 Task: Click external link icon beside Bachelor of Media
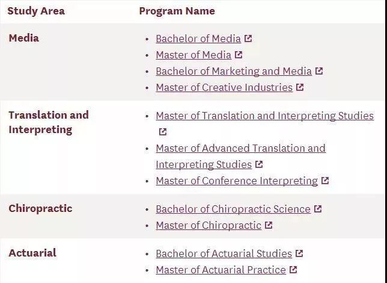[x=248, y=39]
